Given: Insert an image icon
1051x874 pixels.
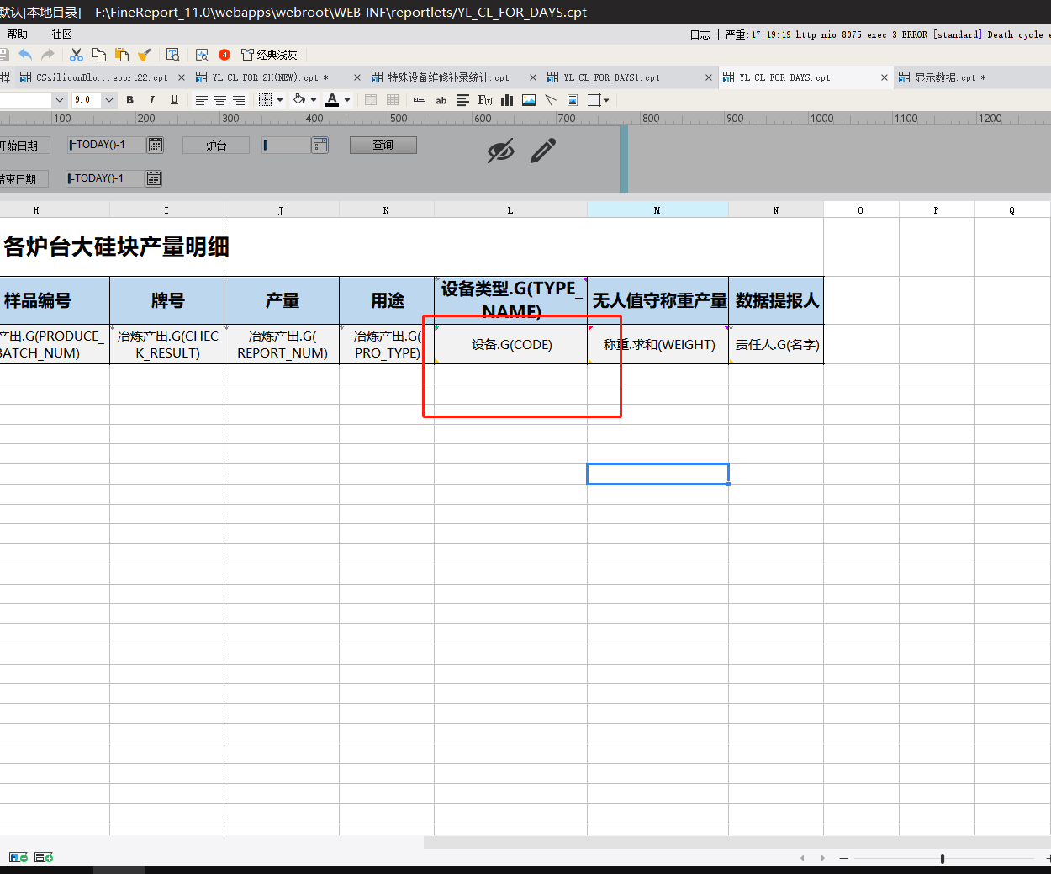Looking at the screenshot, I should pos(529,100).
